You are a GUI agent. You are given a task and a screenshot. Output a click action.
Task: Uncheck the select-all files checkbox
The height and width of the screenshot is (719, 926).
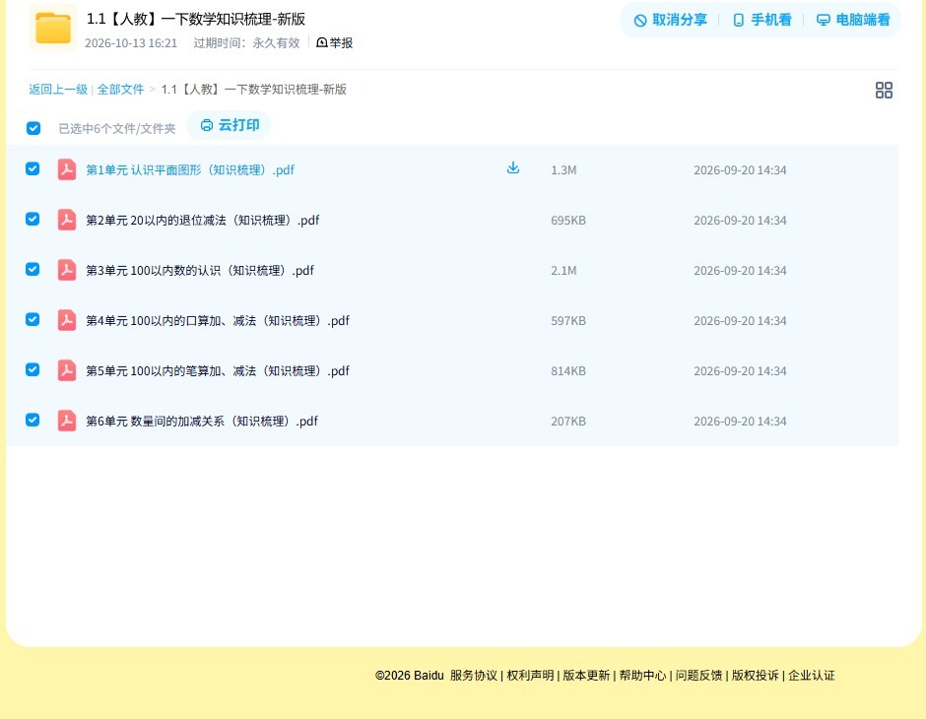click(33, 128)
